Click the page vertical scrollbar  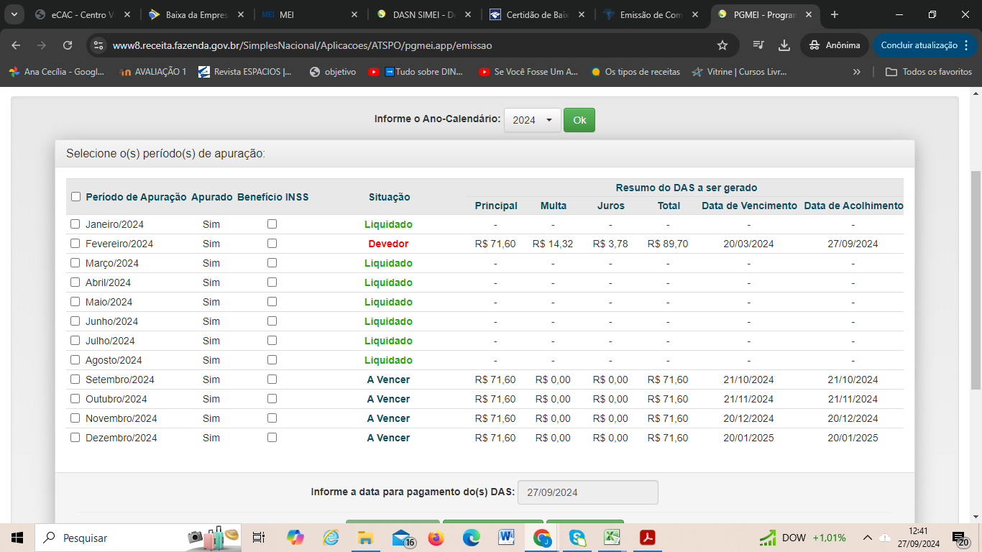(x=976, y=280)
